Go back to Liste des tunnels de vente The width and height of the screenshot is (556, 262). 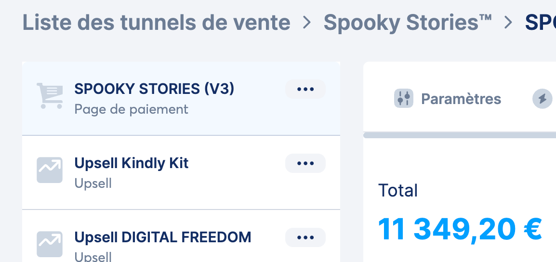coord(157,22)
